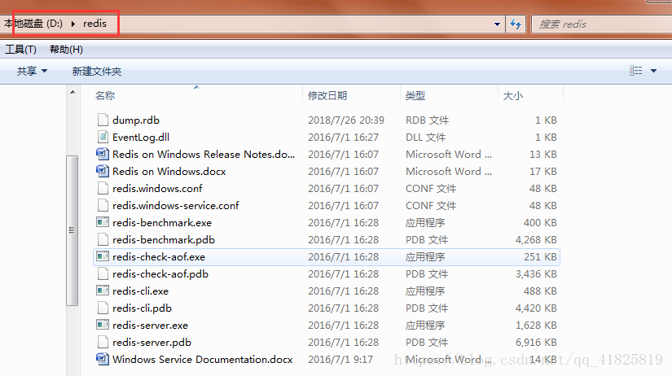Click the redis breadcrumb in address bar

click(x=94, y=24)
